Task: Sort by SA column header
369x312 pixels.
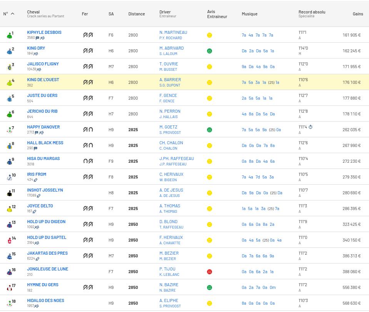Action: 111,14
